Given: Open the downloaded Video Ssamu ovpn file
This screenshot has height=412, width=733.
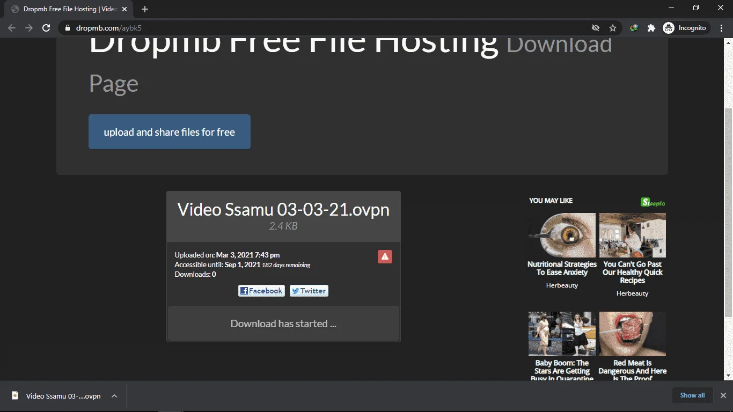Looking at the screenshot, I should [63, 396].
